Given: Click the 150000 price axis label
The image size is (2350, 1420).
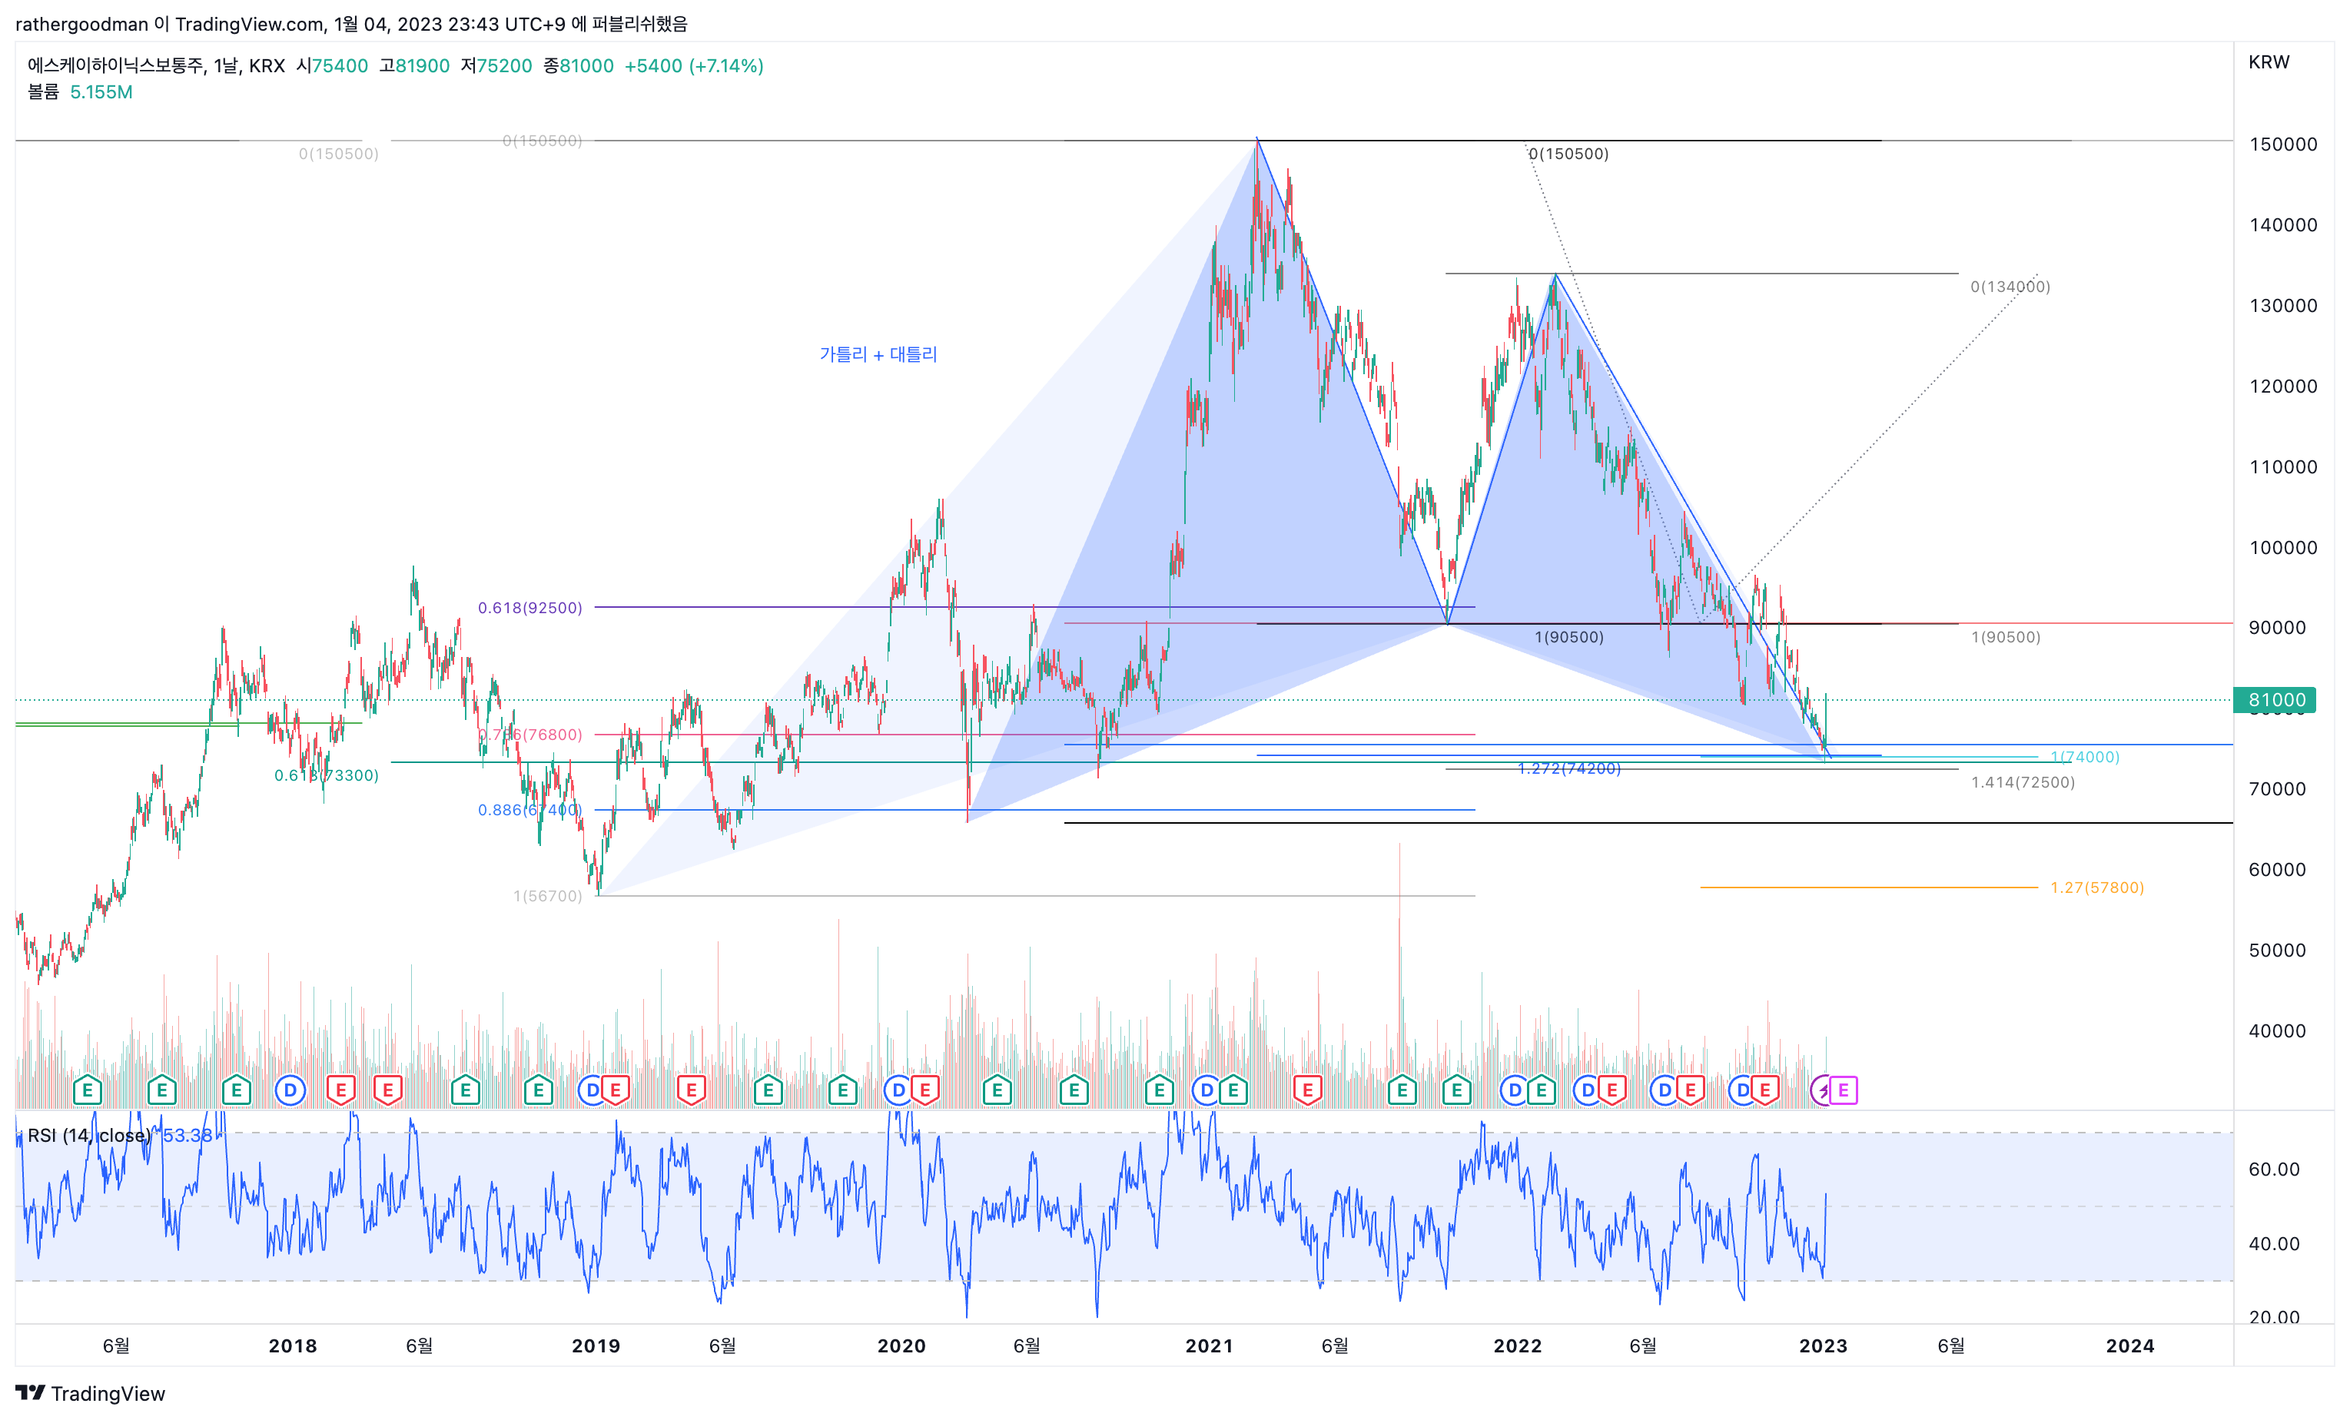Looking at the screenshot, I should point(2282,144).
